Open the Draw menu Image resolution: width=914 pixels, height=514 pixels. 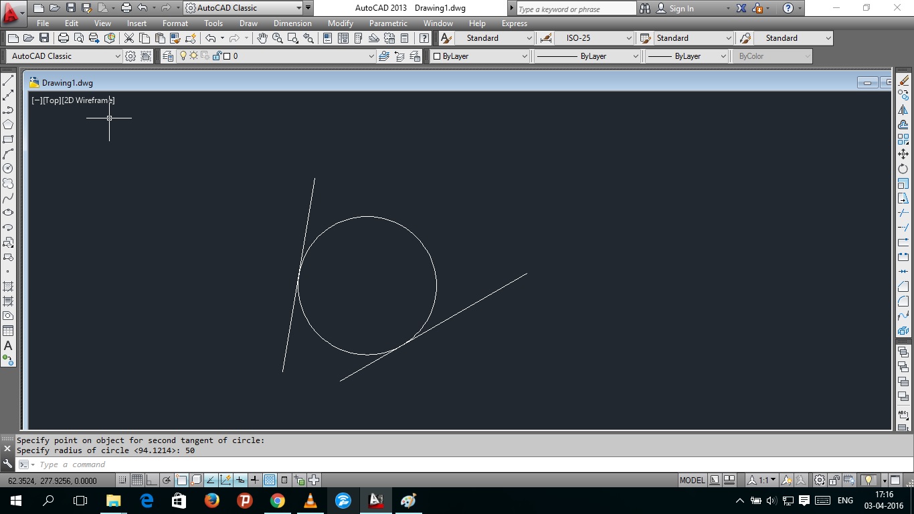coord(248,23)
